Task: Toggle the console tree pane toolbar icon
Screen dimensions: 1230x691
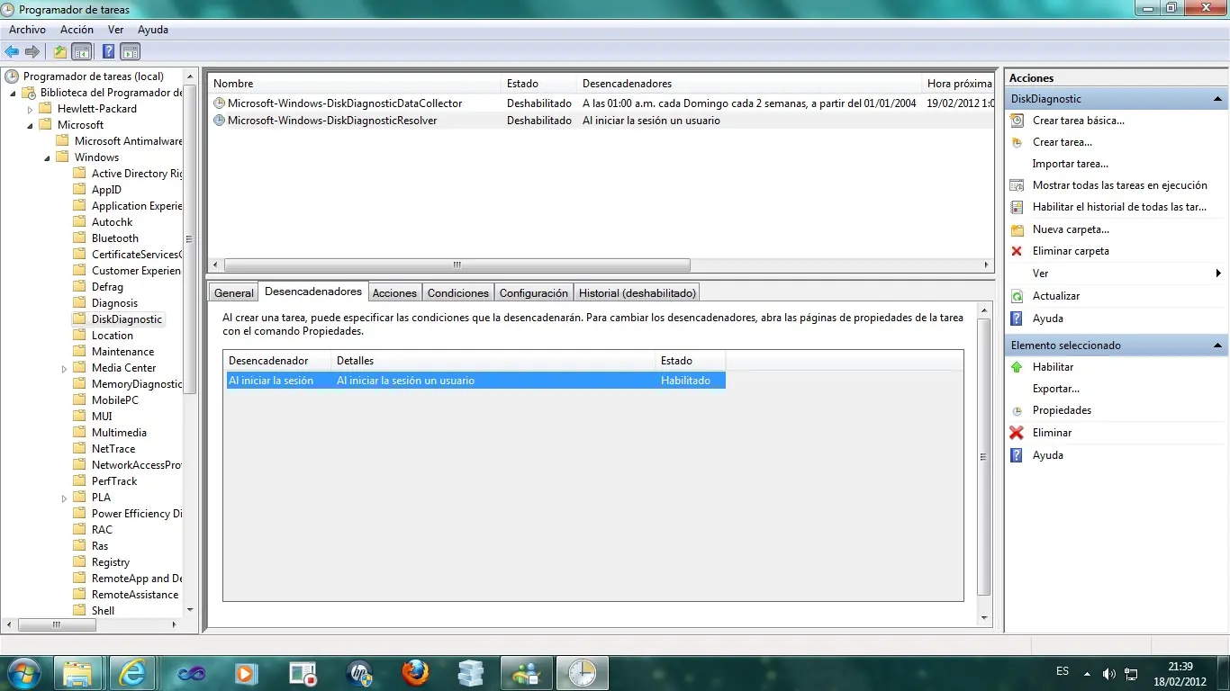Action: point(81,52)
